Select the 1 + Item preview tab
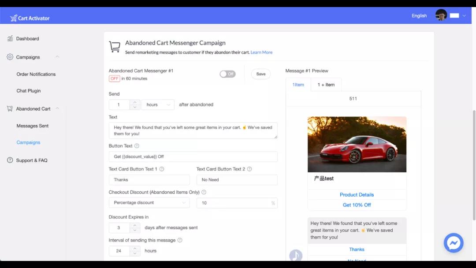Viewport: 476px width, 268px height. (326, 85)
